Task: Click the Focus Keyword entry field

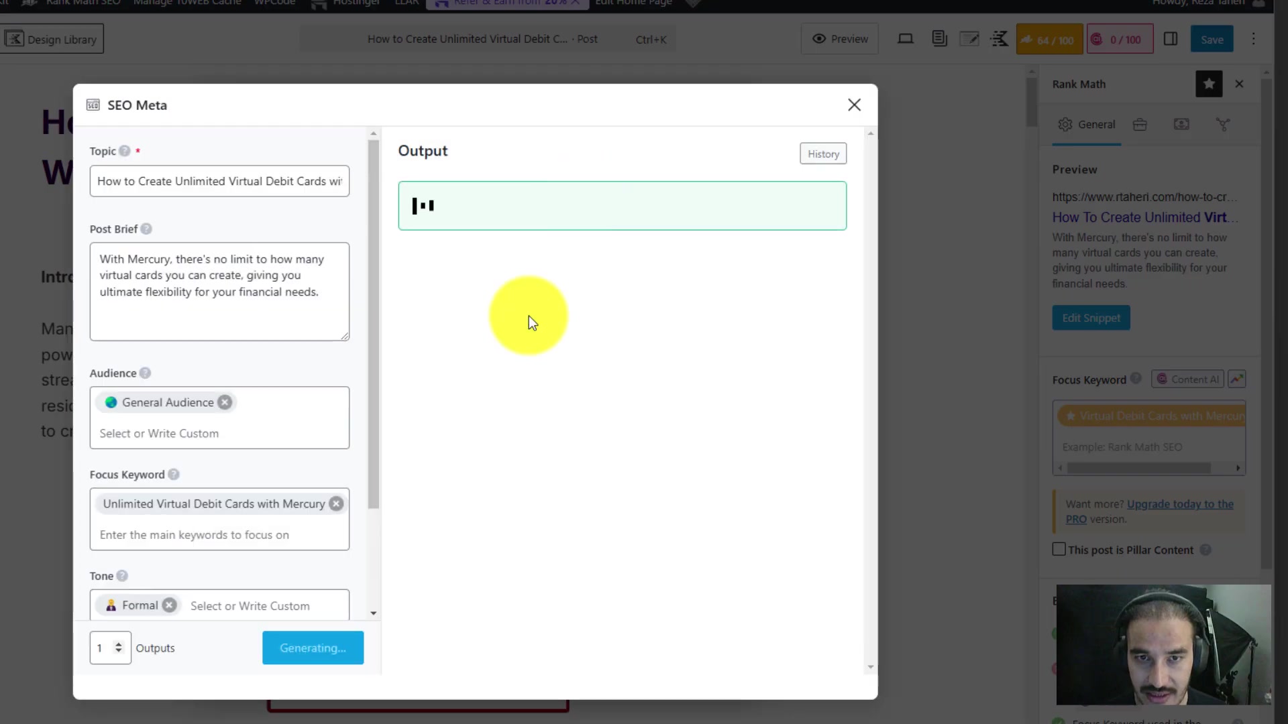Action: tap(219, 535)
